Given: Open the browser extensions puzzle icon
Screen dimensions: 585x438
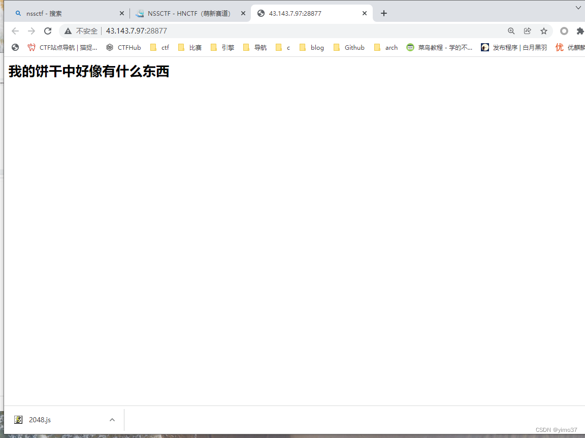Looking at the screenshot, I should (580, 30).
